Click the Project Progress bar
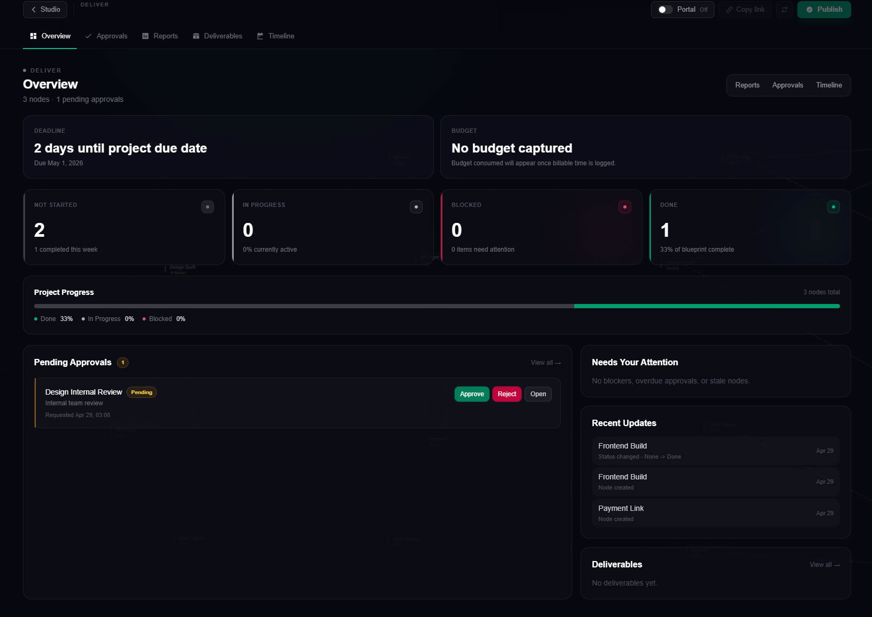The height and width of the screenshot is (617, 872). (437, 306)
